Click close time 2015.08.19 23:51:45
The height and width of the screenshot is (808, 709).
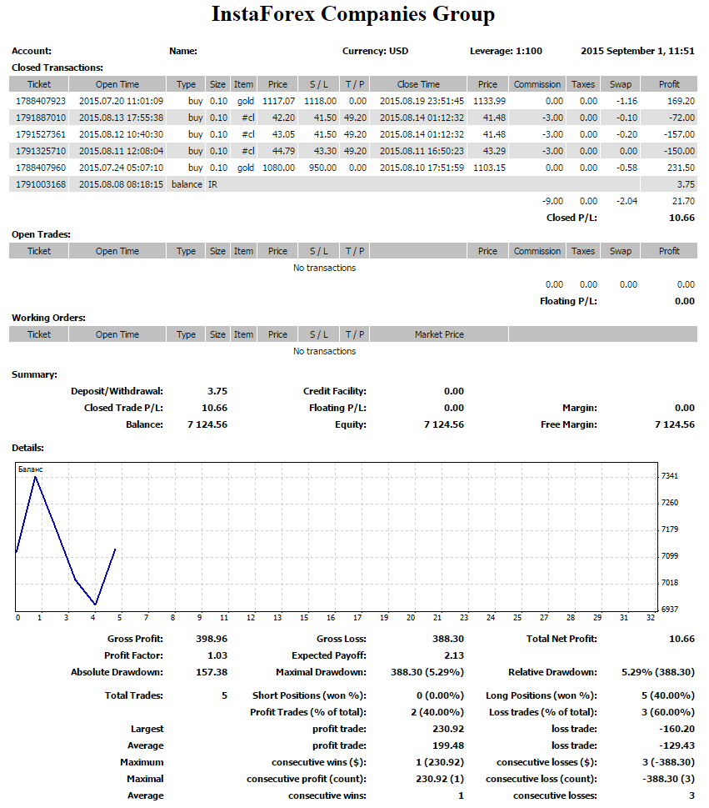422,101
